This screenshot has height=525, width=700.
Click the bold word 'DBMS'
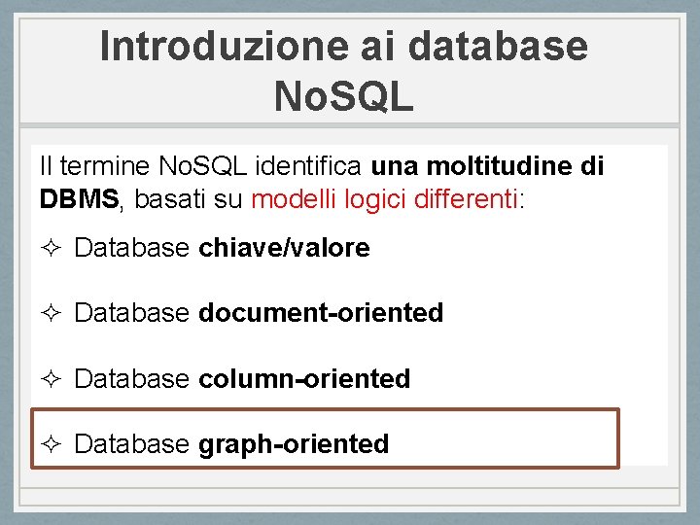coord(80,198)
